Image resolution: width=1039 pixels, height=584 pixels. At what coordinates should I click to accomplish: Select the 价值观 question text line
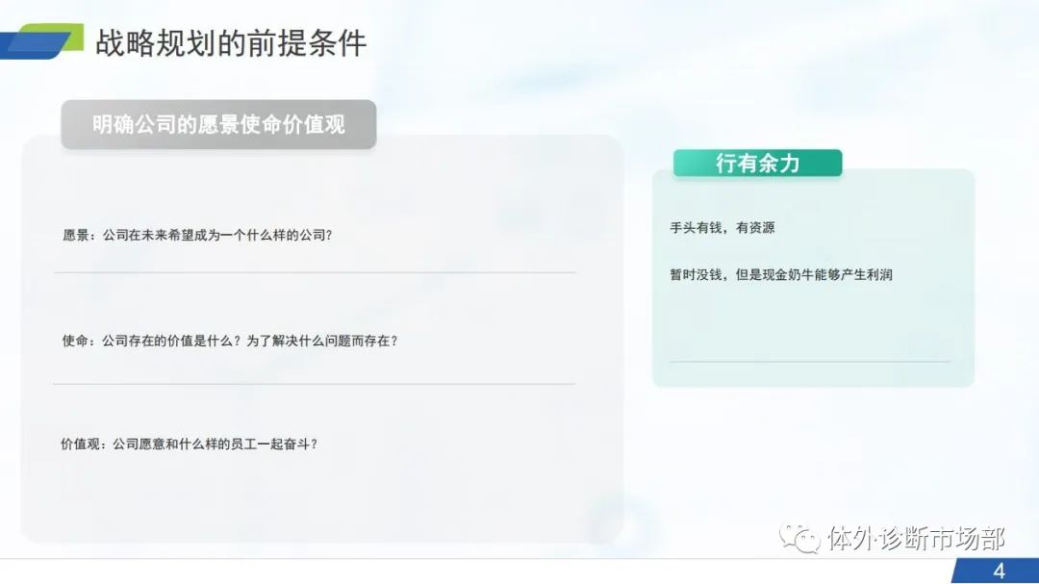(x=190, y=444)
